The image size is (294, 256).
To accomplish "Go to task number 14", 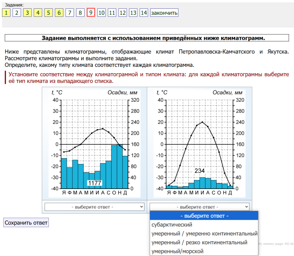I will [x=144, y=13].
